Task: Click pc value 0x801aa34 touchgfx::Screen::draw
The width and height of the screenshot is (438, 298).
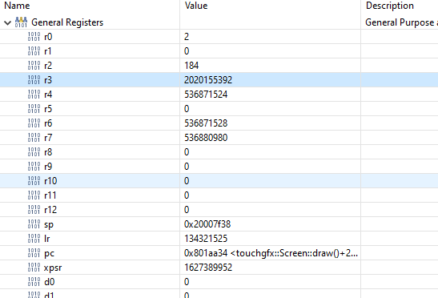Action: pos(271,253)
